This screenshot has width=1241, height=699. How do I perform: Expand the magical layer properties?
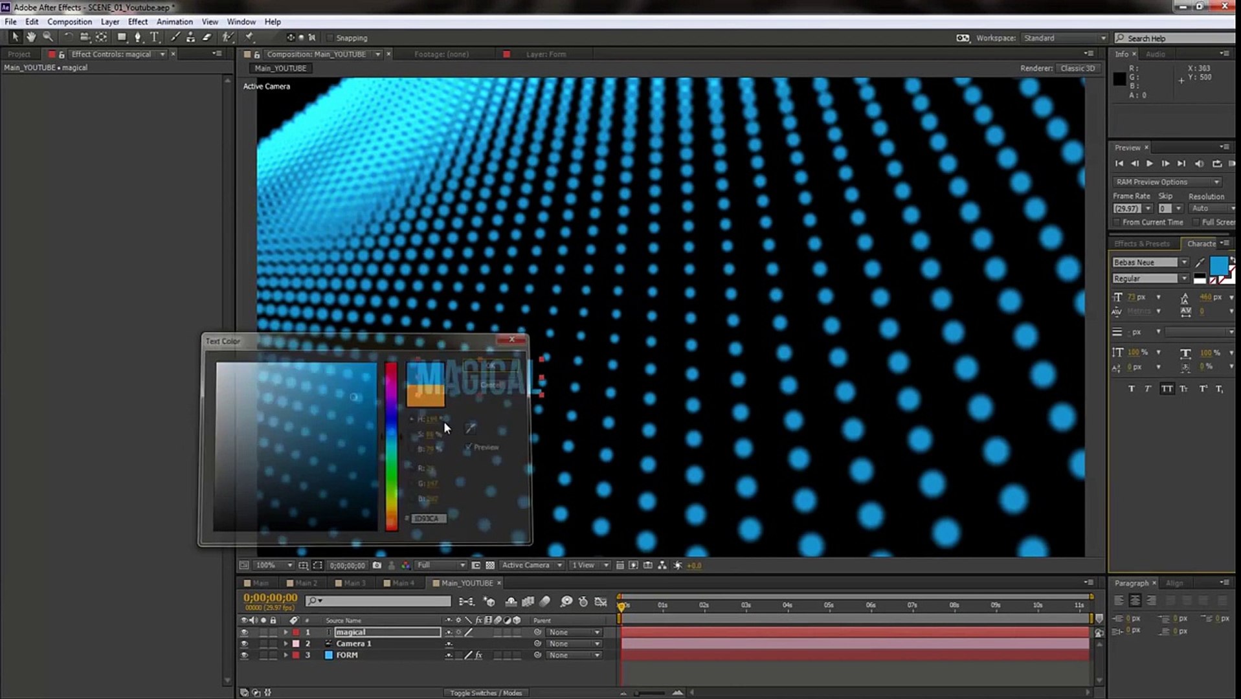tap(285, 632)
